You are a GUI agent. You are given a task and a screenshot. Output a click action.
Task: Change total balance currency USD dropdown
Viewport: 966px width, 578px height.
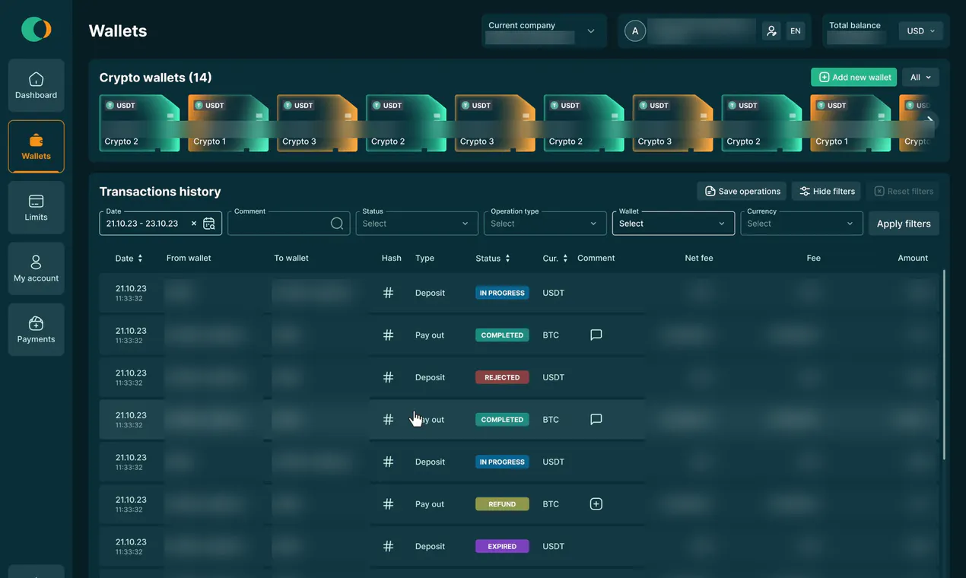pos(920,31)
